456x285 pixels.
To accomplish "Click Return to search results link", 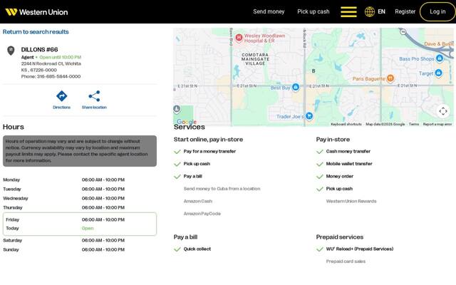I will coord(36,31).
